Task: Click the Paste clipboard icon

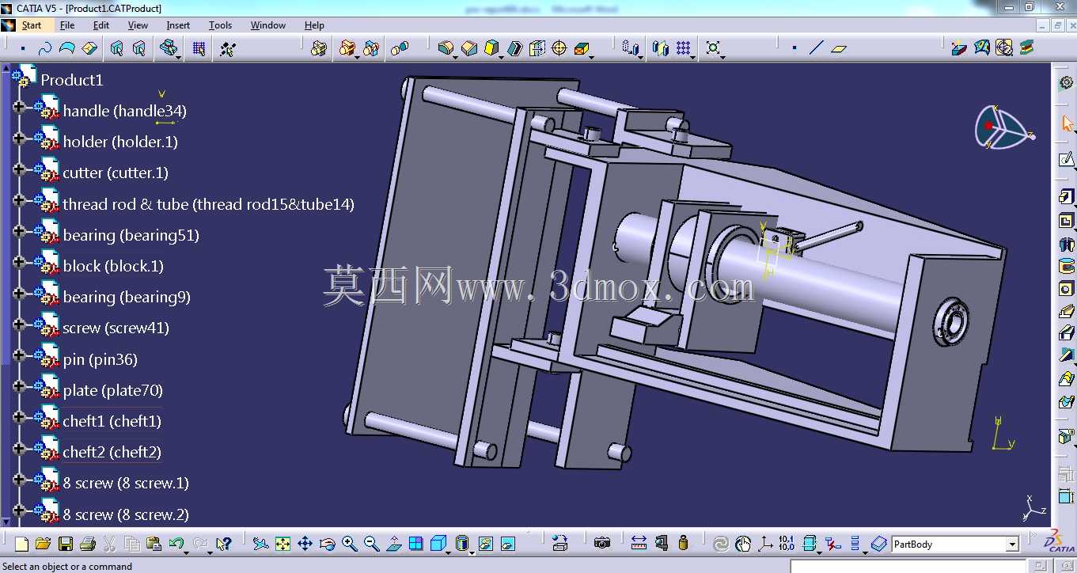Action: pos(154,544)
